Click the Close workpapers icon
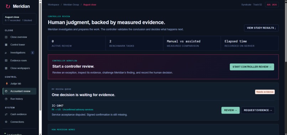Image resolution: width=287 pixels, height=135 pixels. (x=6, y=68)
